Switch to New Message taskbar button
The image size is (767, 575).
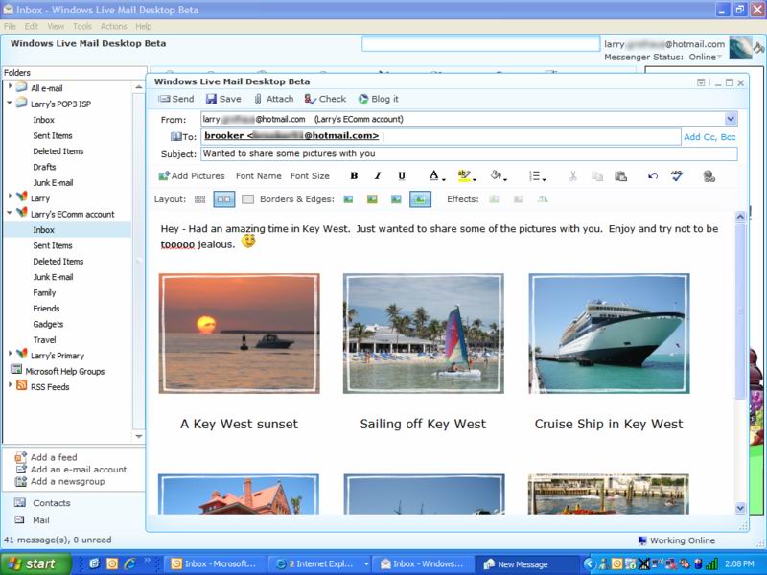[527, 564]
